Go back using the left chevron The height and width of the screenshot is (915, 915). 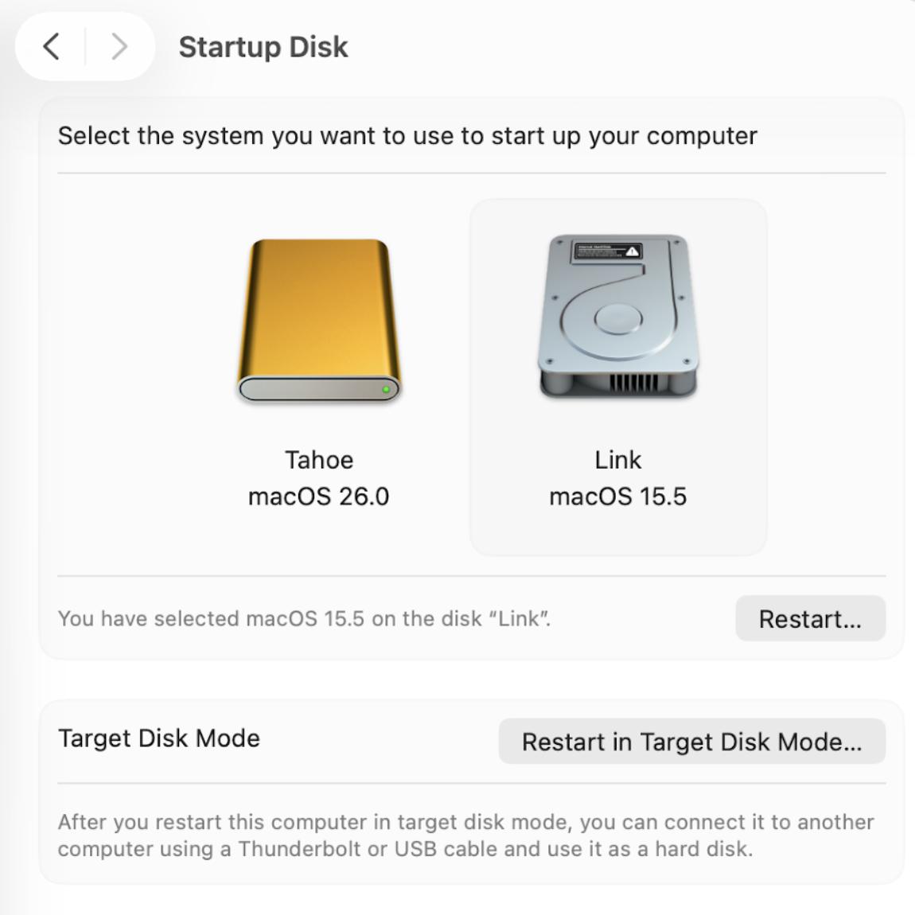(x=52, y=47)
